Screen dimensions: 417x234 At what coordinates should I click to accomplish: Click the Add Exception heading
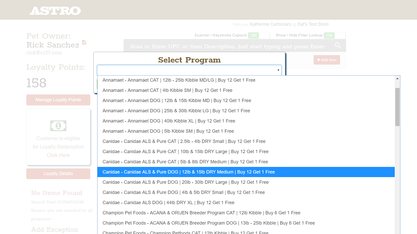tap(54, 230)
